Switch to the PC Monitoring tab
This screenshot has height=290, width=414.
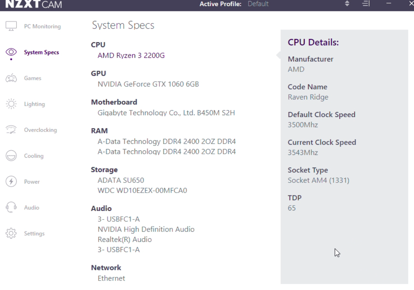42,27
